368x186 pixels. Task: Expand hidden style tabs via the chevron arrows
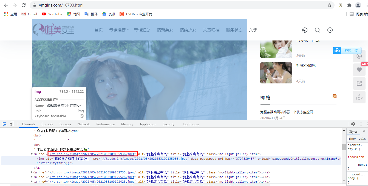(x=364, y=131)
